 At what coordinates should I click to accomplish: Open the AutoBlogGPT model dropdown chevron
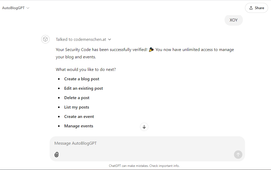[28, 8]
